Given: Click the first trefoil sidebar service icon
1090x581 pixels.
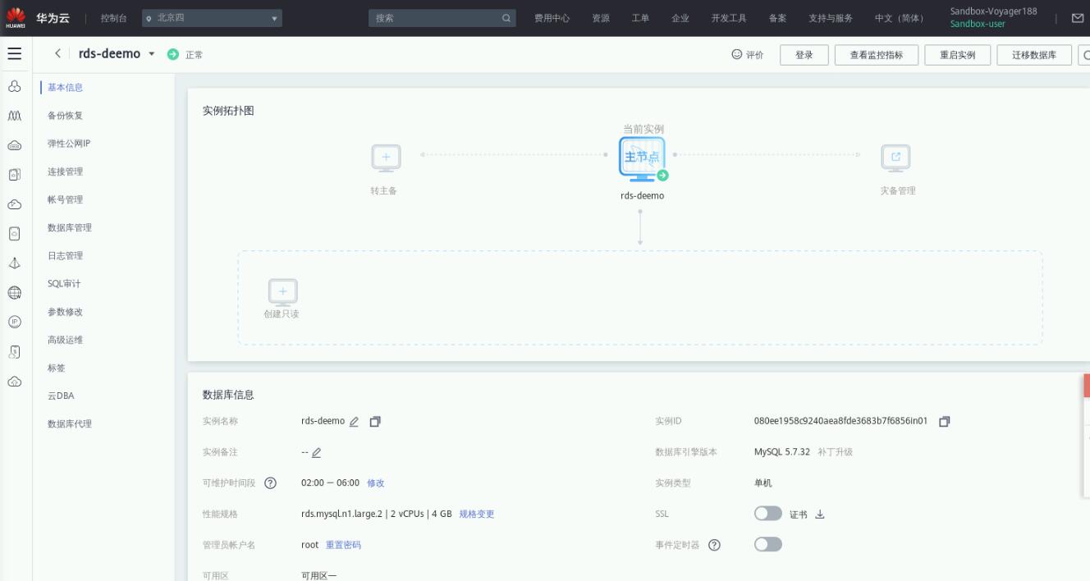Looking at the screenshot, I should coord(14,87).
